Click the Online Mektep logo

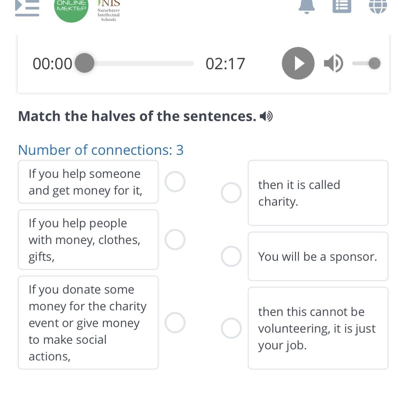click(71, 9)
